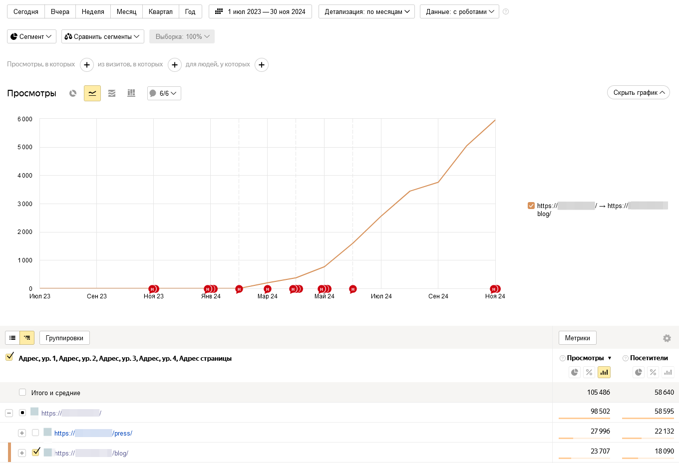The width and height of the screenshot is (679, 463).
Task: Click the note marker at Ноя 24
Action: point(494,289)
